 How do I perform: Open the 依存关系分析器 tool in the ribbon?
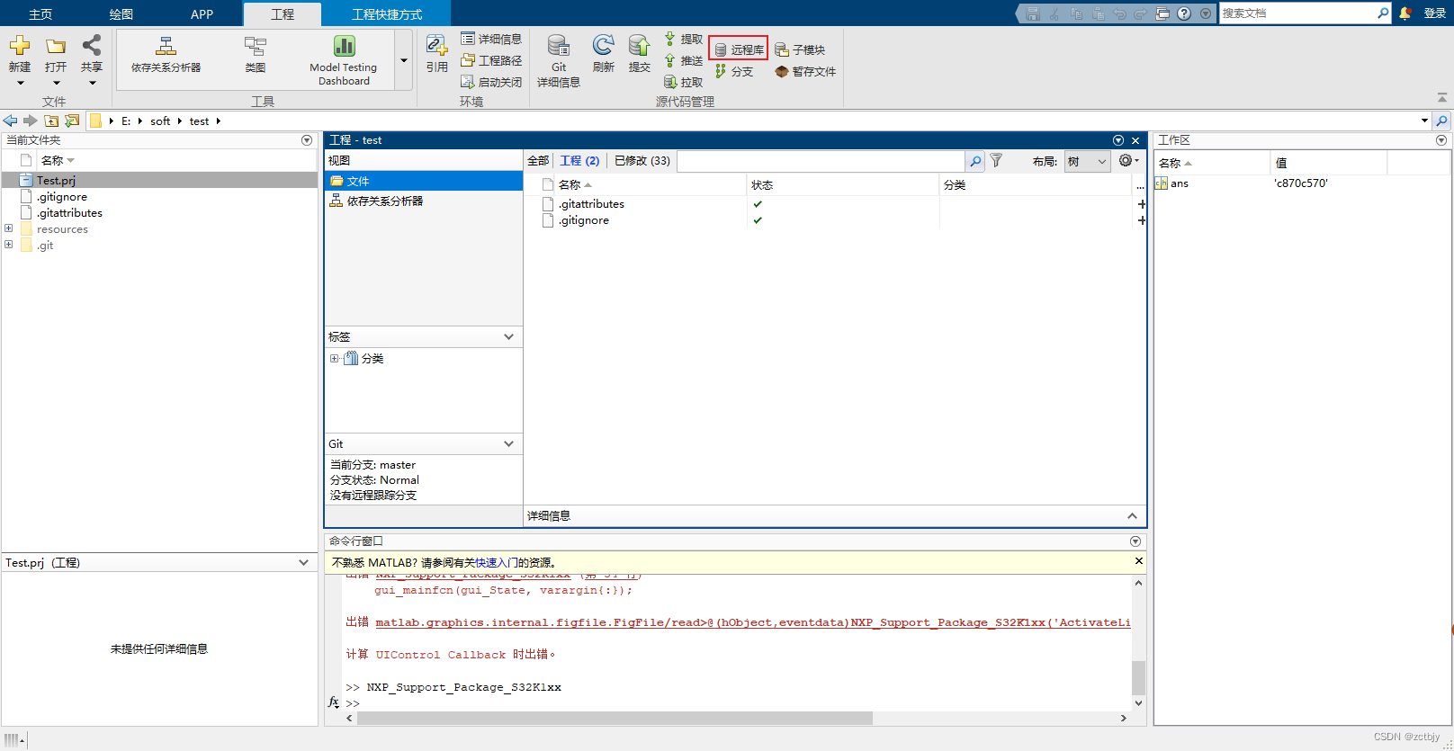pos(166,55)
